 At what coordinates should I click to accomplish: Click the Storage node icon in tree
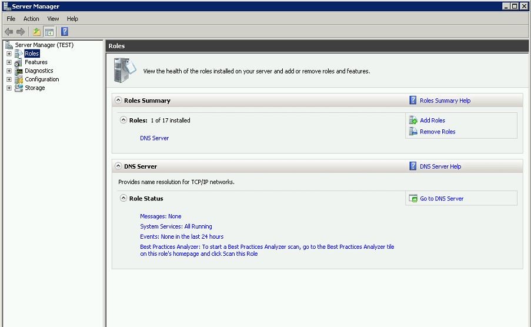tap(19, 88)
